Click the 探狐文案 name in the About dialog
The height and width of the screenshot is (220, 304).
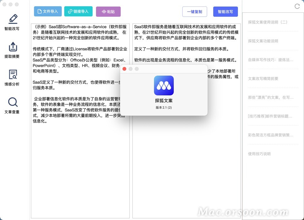pos(164,101)
